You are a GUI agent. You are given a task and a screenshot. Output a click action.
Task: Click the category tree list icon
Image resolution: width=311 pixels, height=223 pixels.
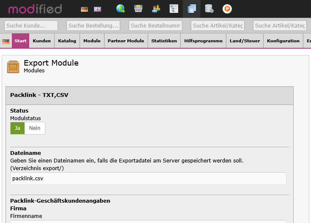(174, 8)
